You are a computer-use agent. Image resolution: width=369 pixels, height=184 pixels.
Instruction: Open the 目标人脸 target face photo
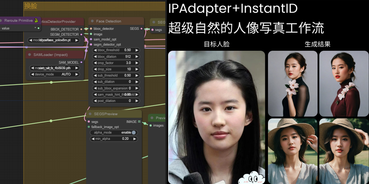click(x=217, y=117)
